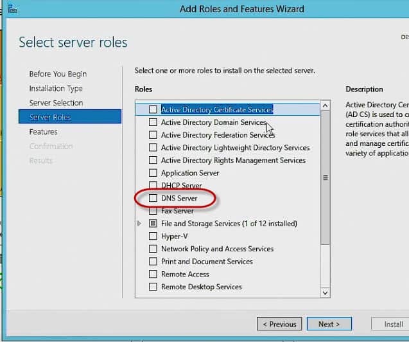Expand File and Storage Services tree node
Image resolution: width=409 pixels, height=342 pixels.
click(x=139, y=224)
